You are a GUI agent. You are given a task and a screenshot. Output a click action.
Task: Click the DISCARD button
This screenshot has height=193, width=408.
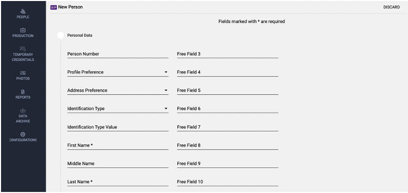391,7
